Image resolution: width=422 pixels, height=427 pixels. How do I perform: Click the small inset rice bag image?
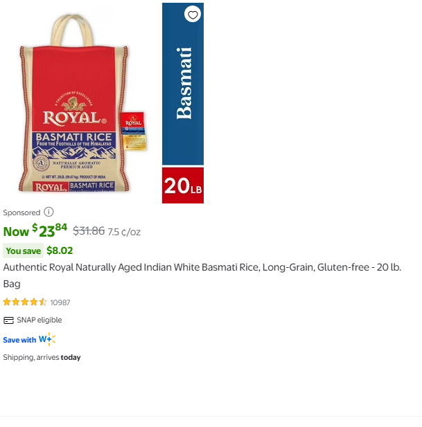(134, 131)
